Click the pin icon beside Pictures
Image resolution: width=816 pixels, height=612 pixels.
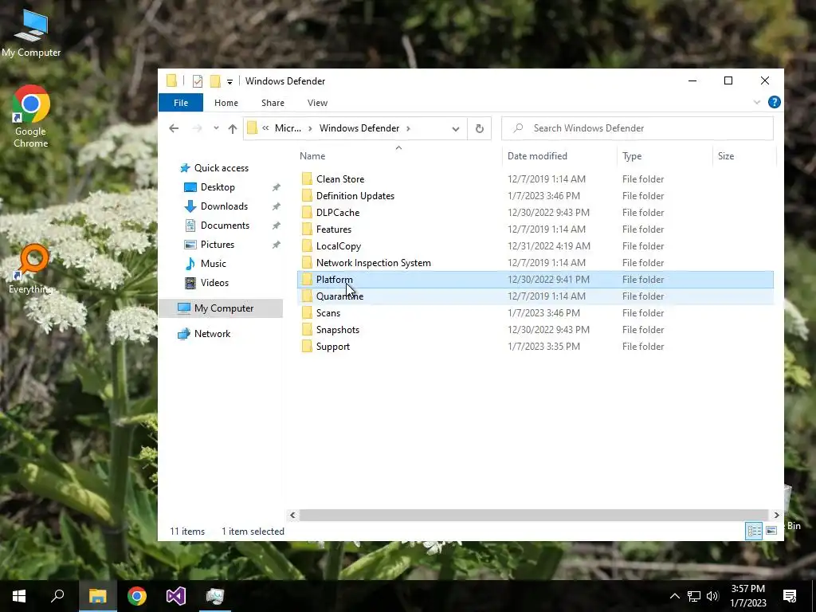[276, 245]
